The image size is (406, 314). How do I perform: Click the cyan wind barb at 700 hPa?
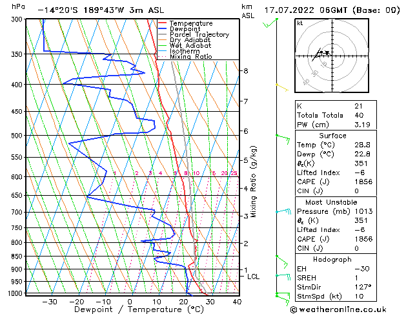283,211
